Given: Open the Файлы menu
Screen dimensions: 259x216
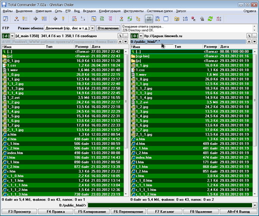Looking at the screenshot, I should [x=7, y=11].
